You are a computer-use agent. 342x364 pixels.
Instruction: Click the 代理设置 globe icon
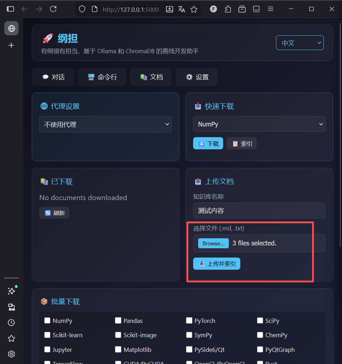44,106
